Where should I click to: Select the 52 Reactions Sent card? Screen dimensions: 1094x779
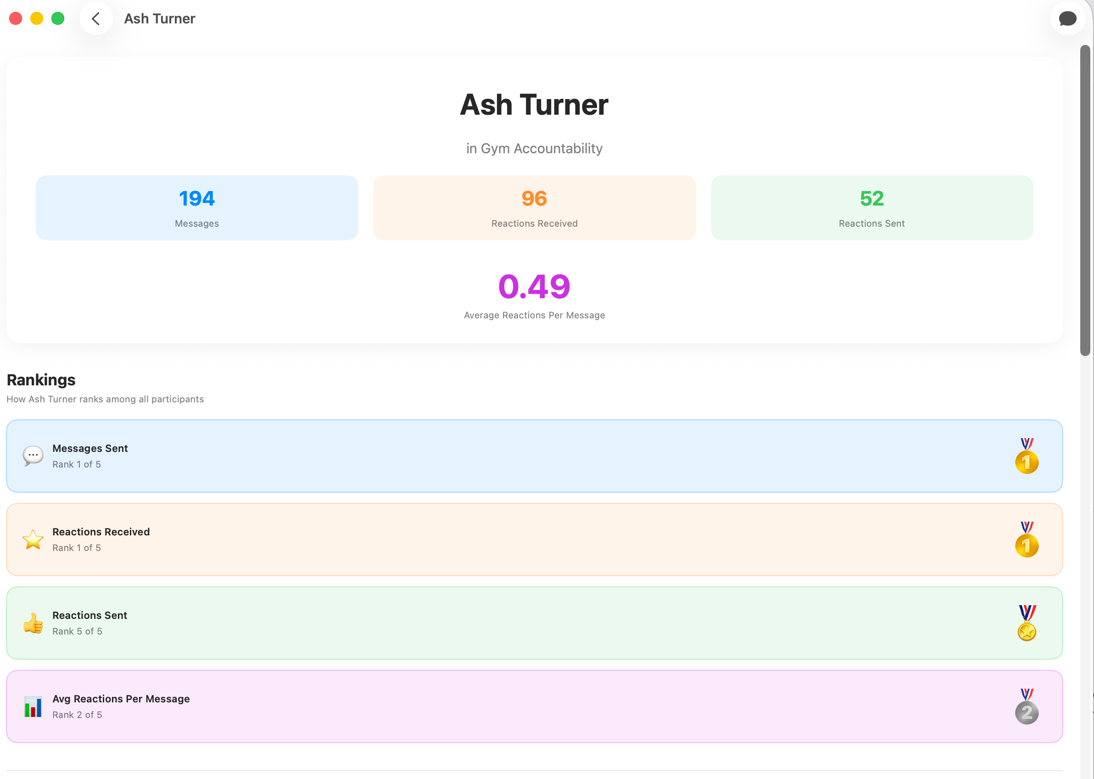coord(871,208)
